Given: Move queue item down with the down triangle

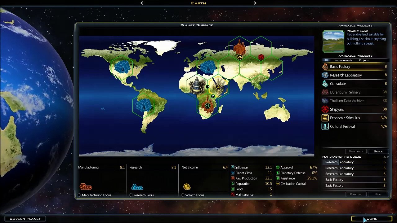Looking at the screenshot, I should 388,157.
